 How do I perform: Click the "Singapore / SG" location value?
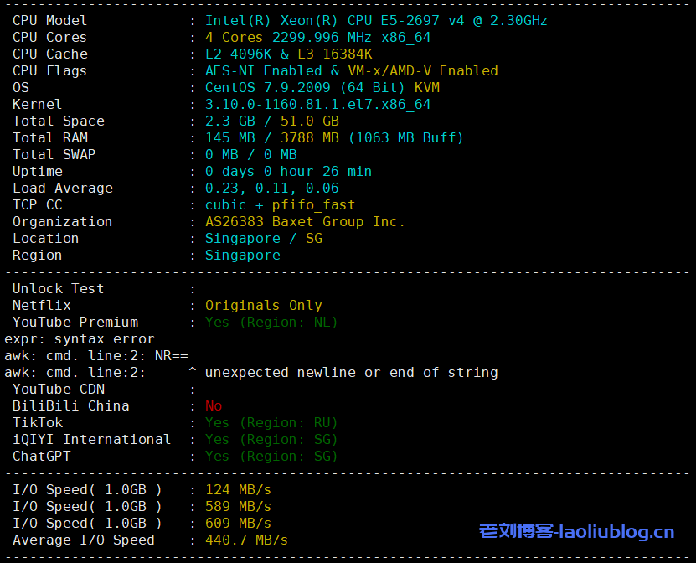pos(263,238)
